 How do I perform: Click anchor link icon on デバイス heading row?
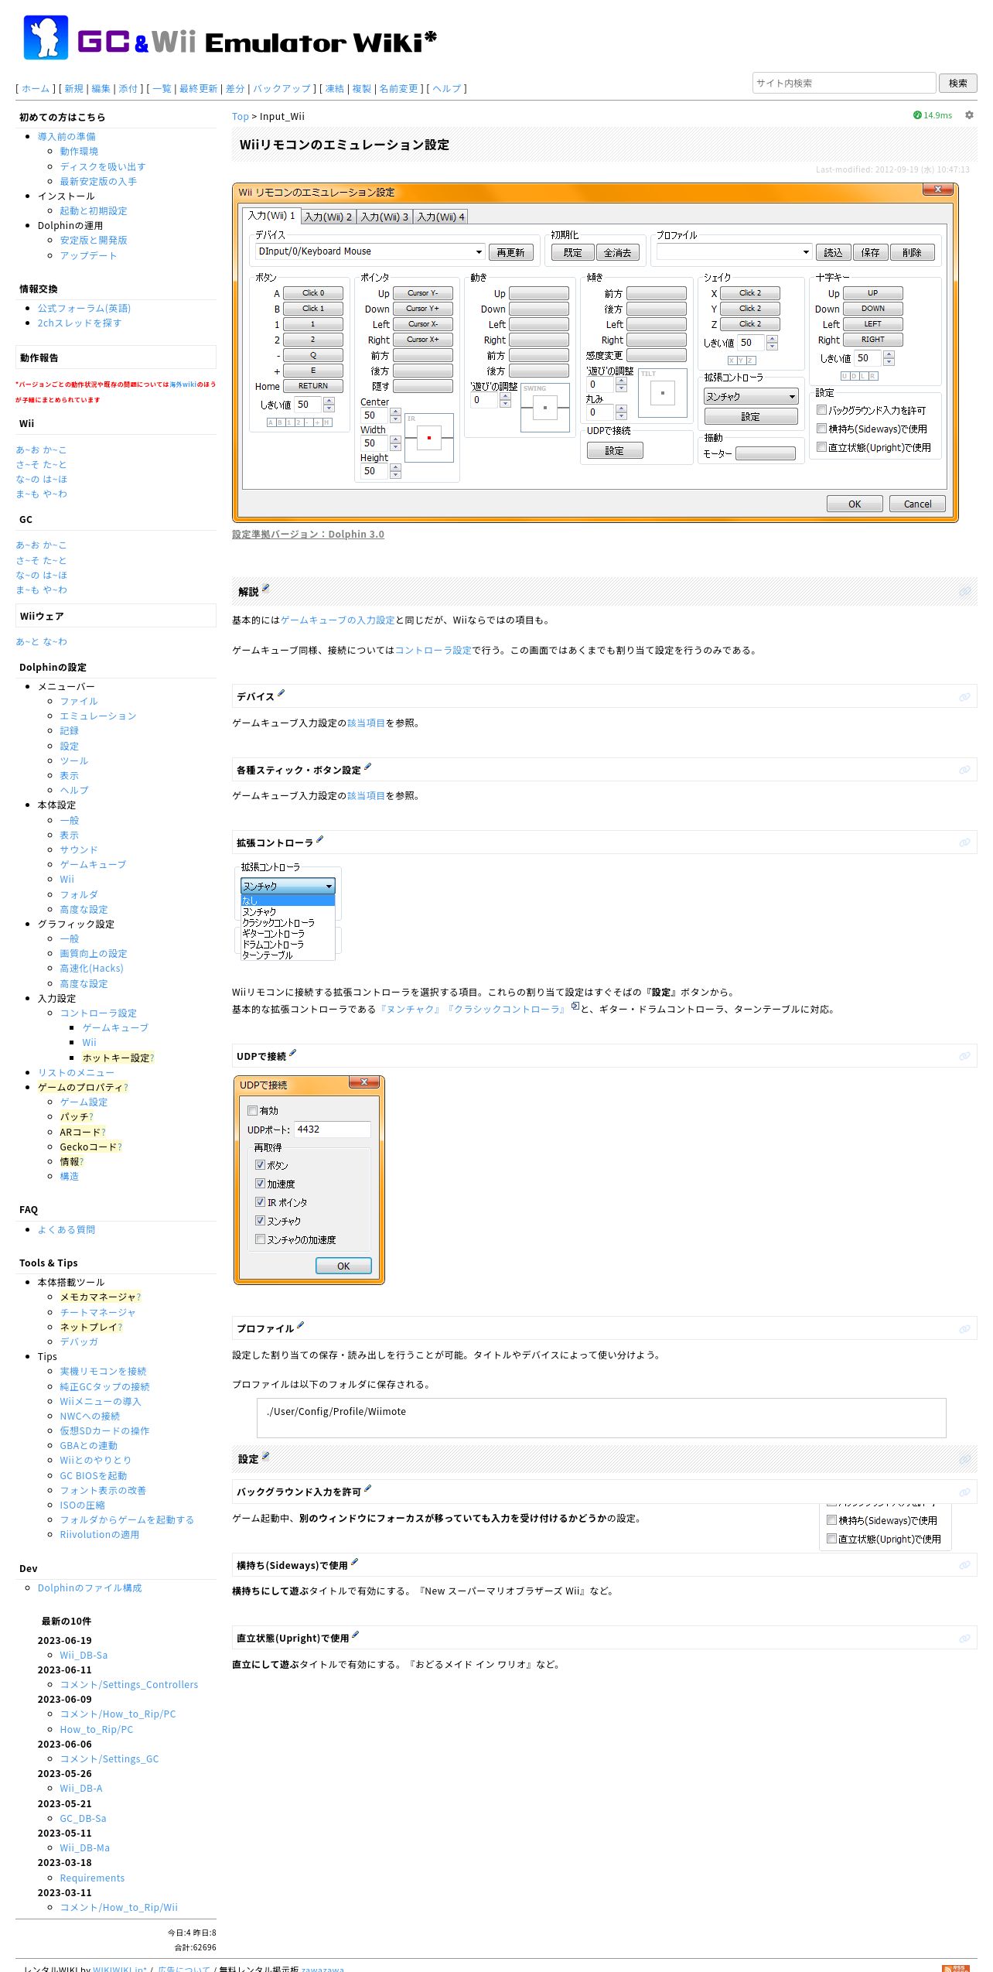[x=964, y=697]
